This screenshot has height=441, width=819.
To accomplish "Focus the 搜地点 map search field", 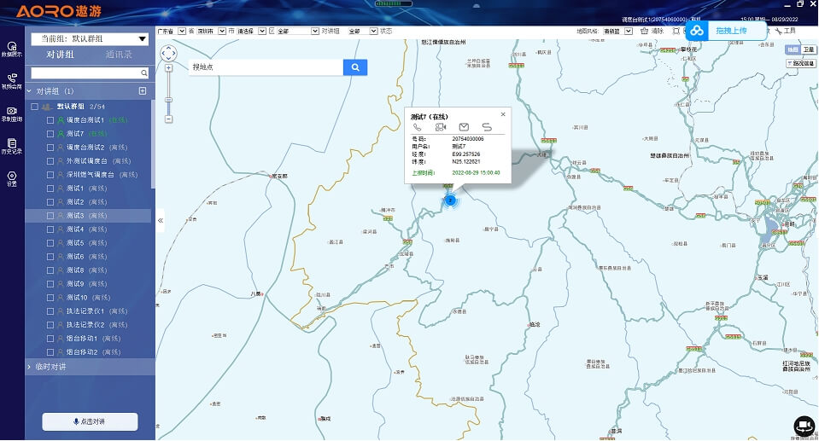I will [266, 67].
